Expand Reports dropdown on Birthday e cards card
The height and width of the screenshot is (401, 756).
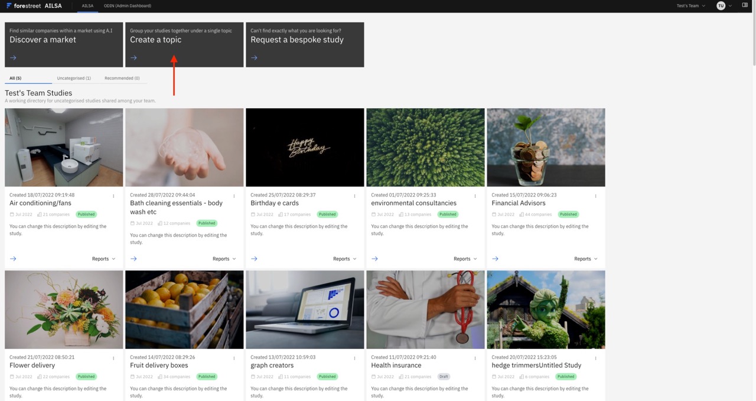(345, 259)
